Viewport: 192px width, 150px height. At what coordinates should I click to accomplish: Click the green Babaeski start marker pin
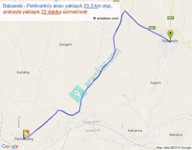(x=170, y=35)
